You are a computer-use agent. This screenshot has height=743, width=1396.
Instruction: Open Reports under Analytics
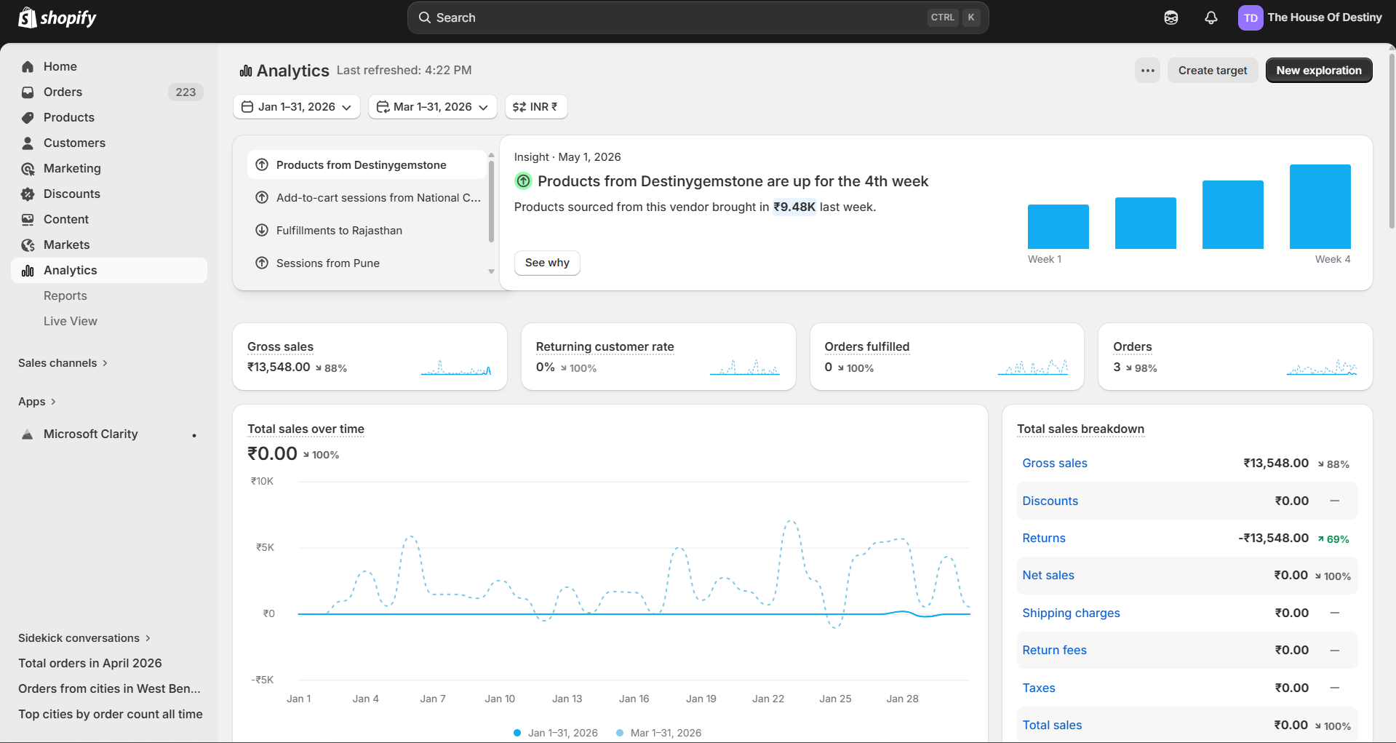(65, 296)
